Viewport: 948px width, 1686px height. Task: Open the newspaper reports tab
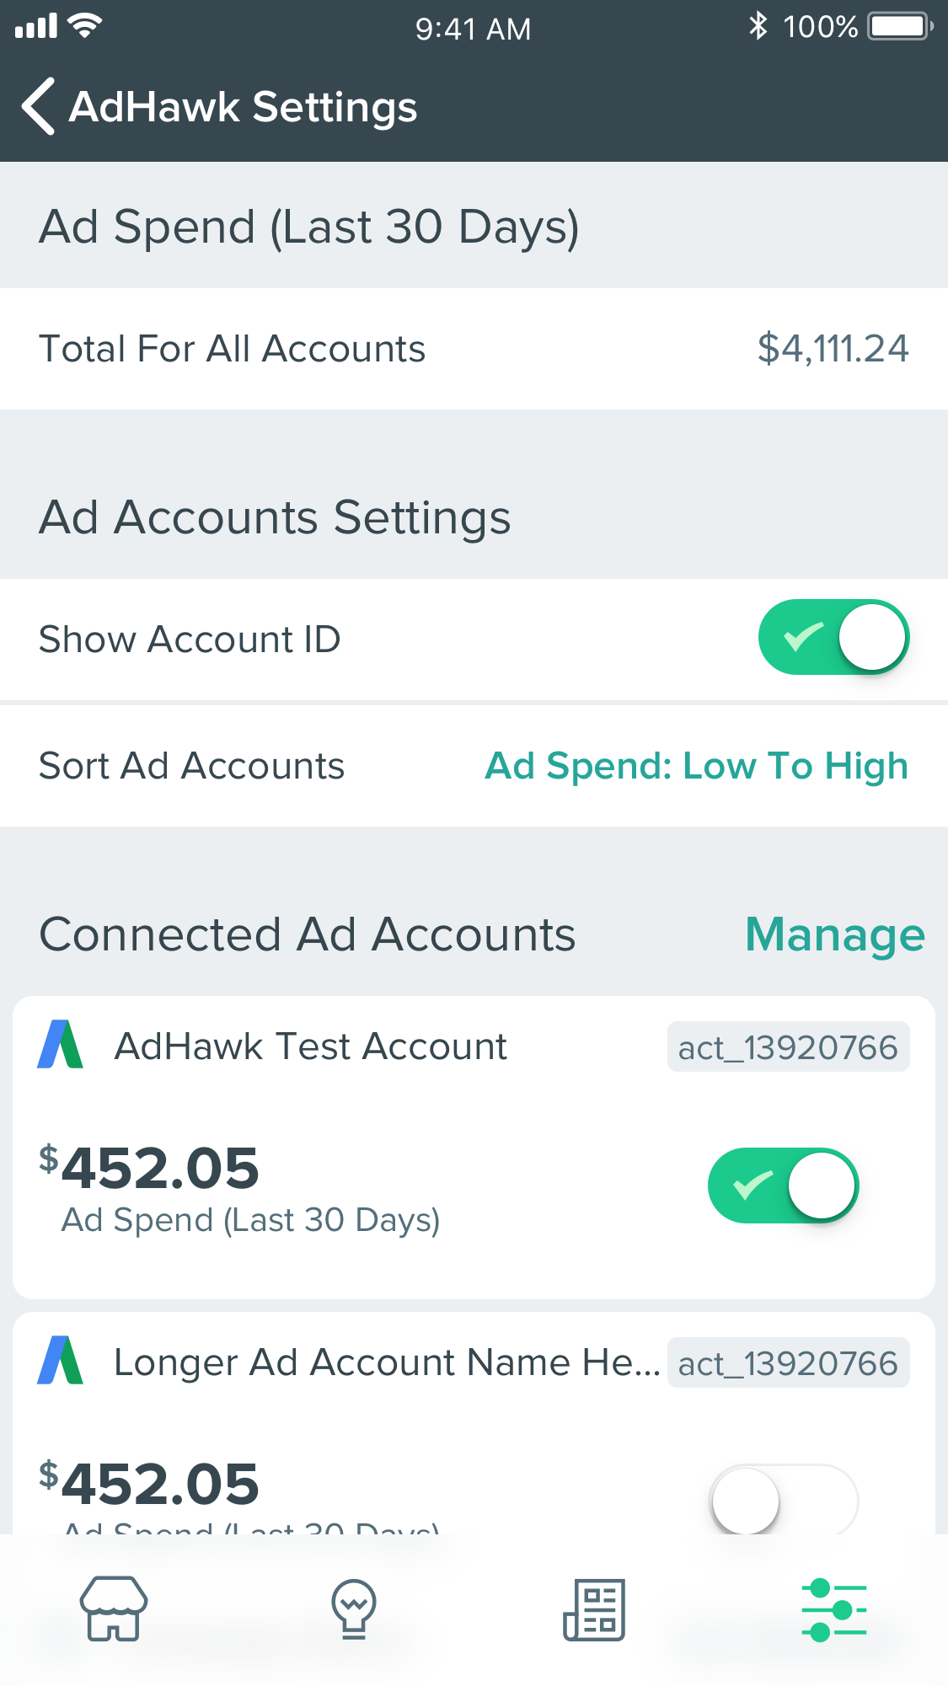pos(594,1609)
